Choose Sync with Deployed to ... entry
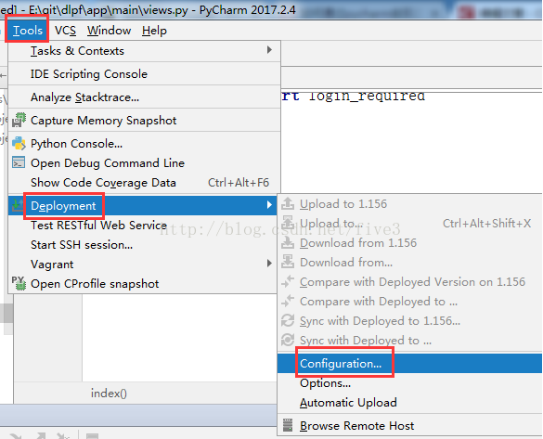Viewport: 543px width, 439px height. point(409,341)
